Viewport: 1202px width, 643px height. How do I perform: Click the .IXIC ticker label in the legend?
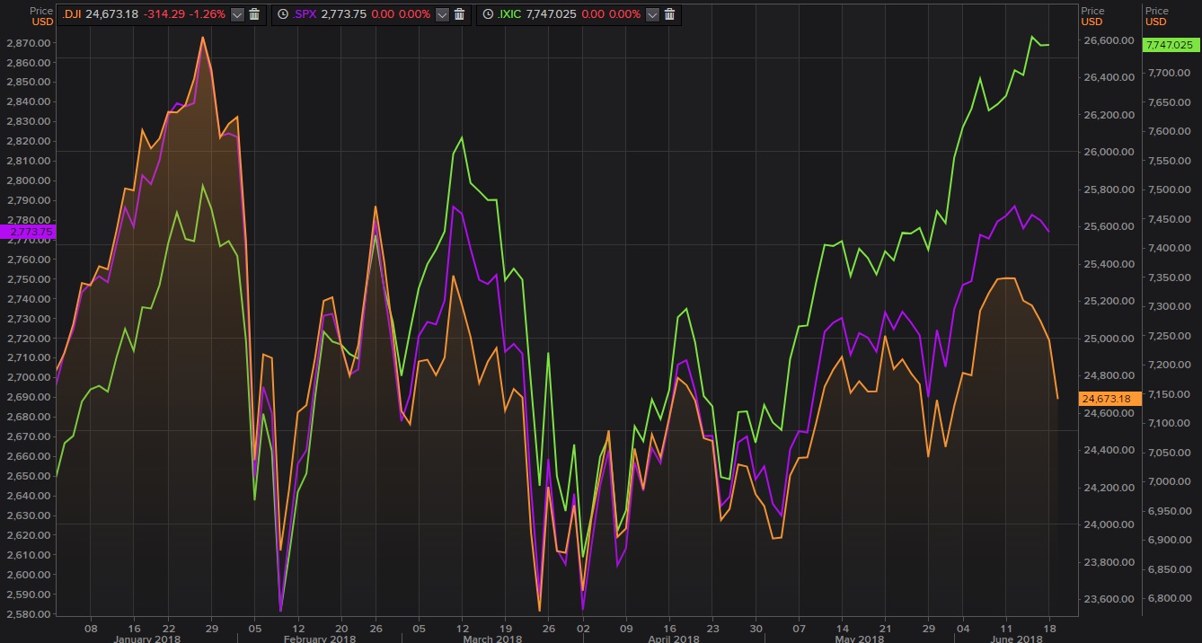(508, 15)
